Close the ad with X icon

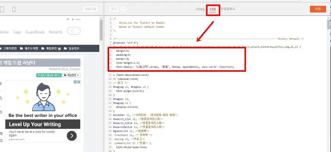(x=79, y=82)
